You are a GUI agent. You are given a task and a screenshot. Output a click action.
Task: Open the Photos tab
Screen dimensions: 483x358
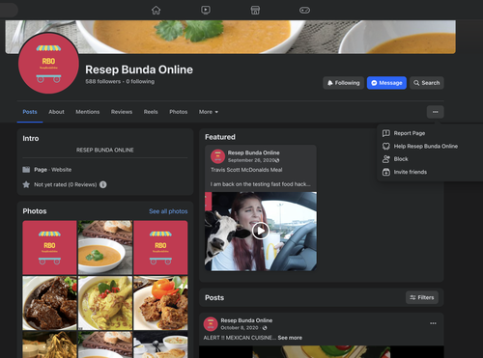coord(179,112)
